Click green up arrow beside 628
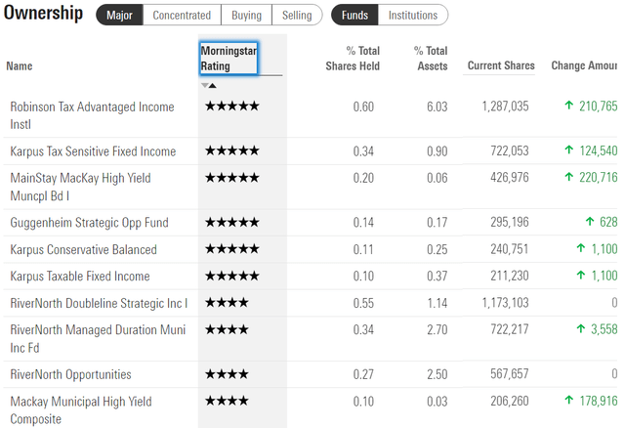The height and width of the screenshot is (428, 625). tap(590, 222)
